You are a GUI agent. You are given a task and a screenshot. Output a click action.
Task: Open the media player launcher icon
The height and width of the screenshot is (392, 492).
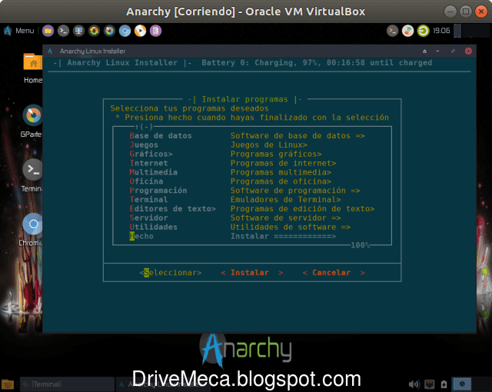coord(140,31)
